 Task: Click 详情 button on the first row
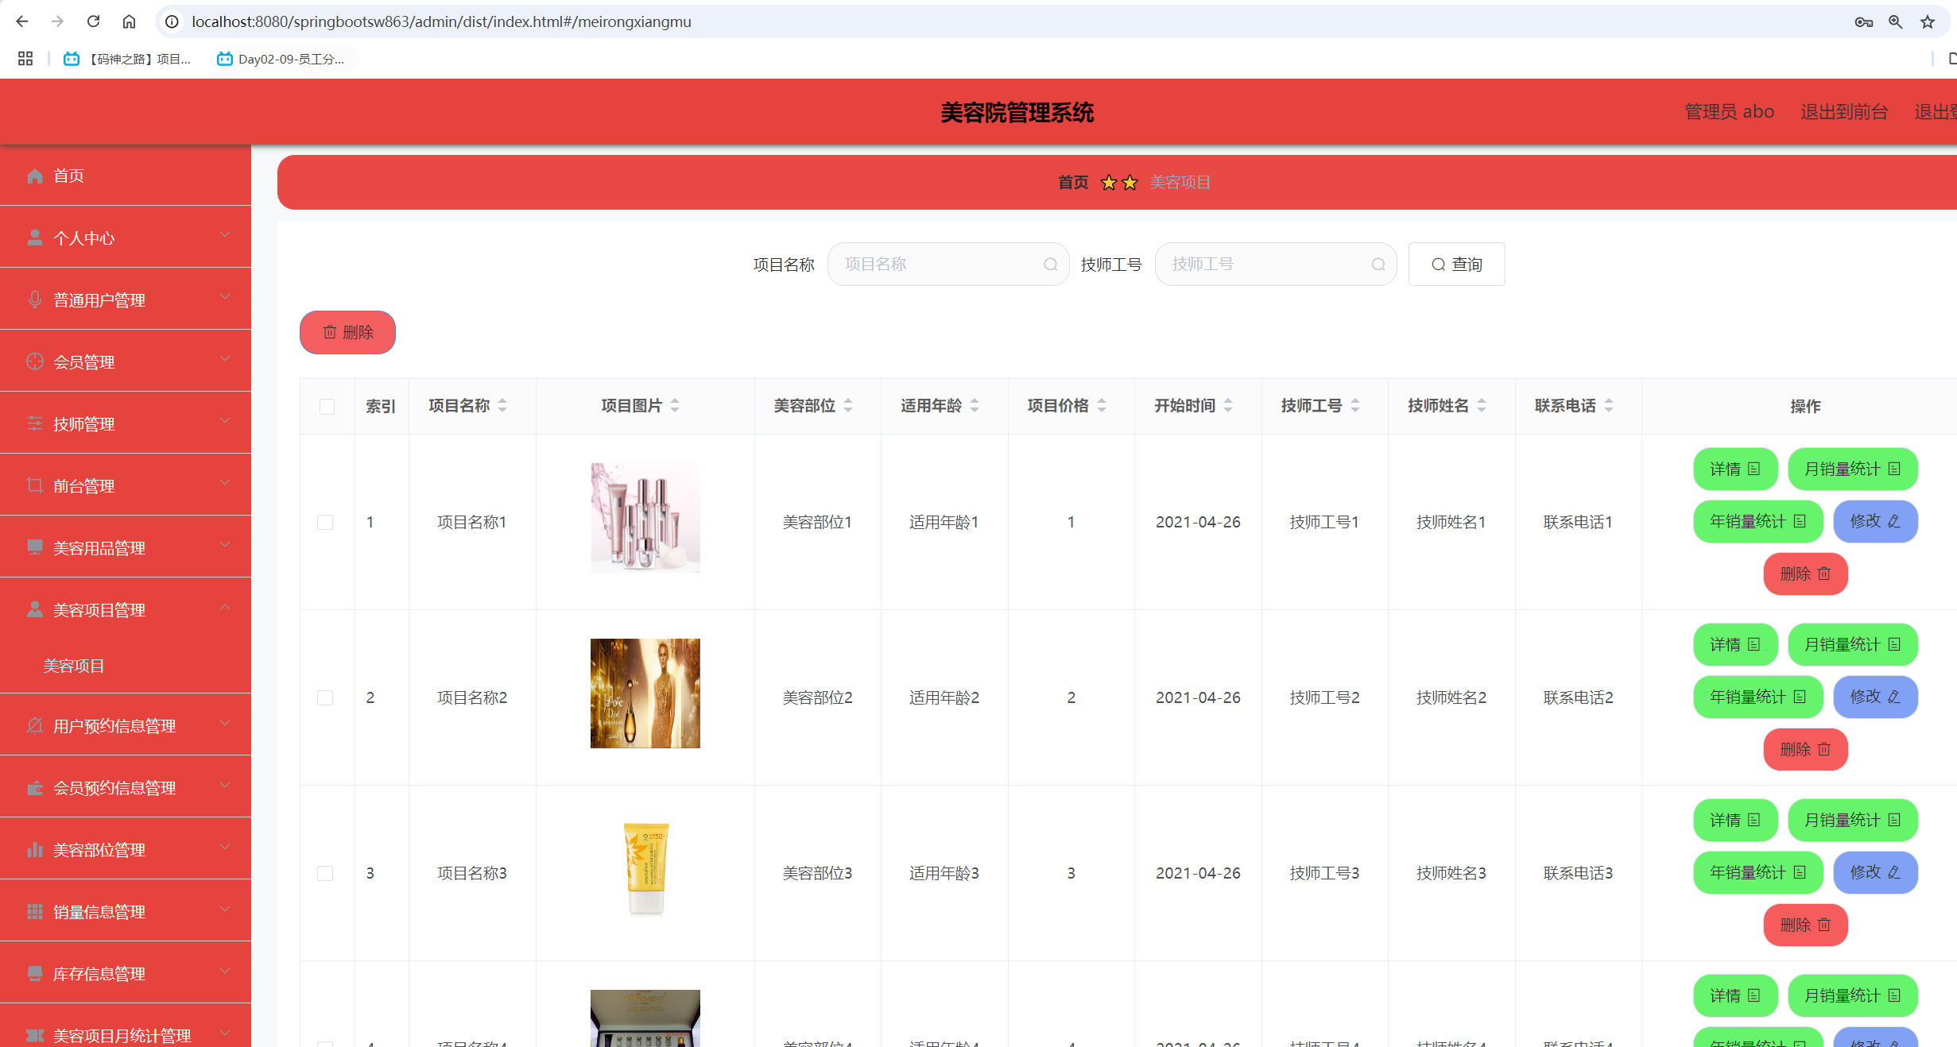(x=1734, y=469)
